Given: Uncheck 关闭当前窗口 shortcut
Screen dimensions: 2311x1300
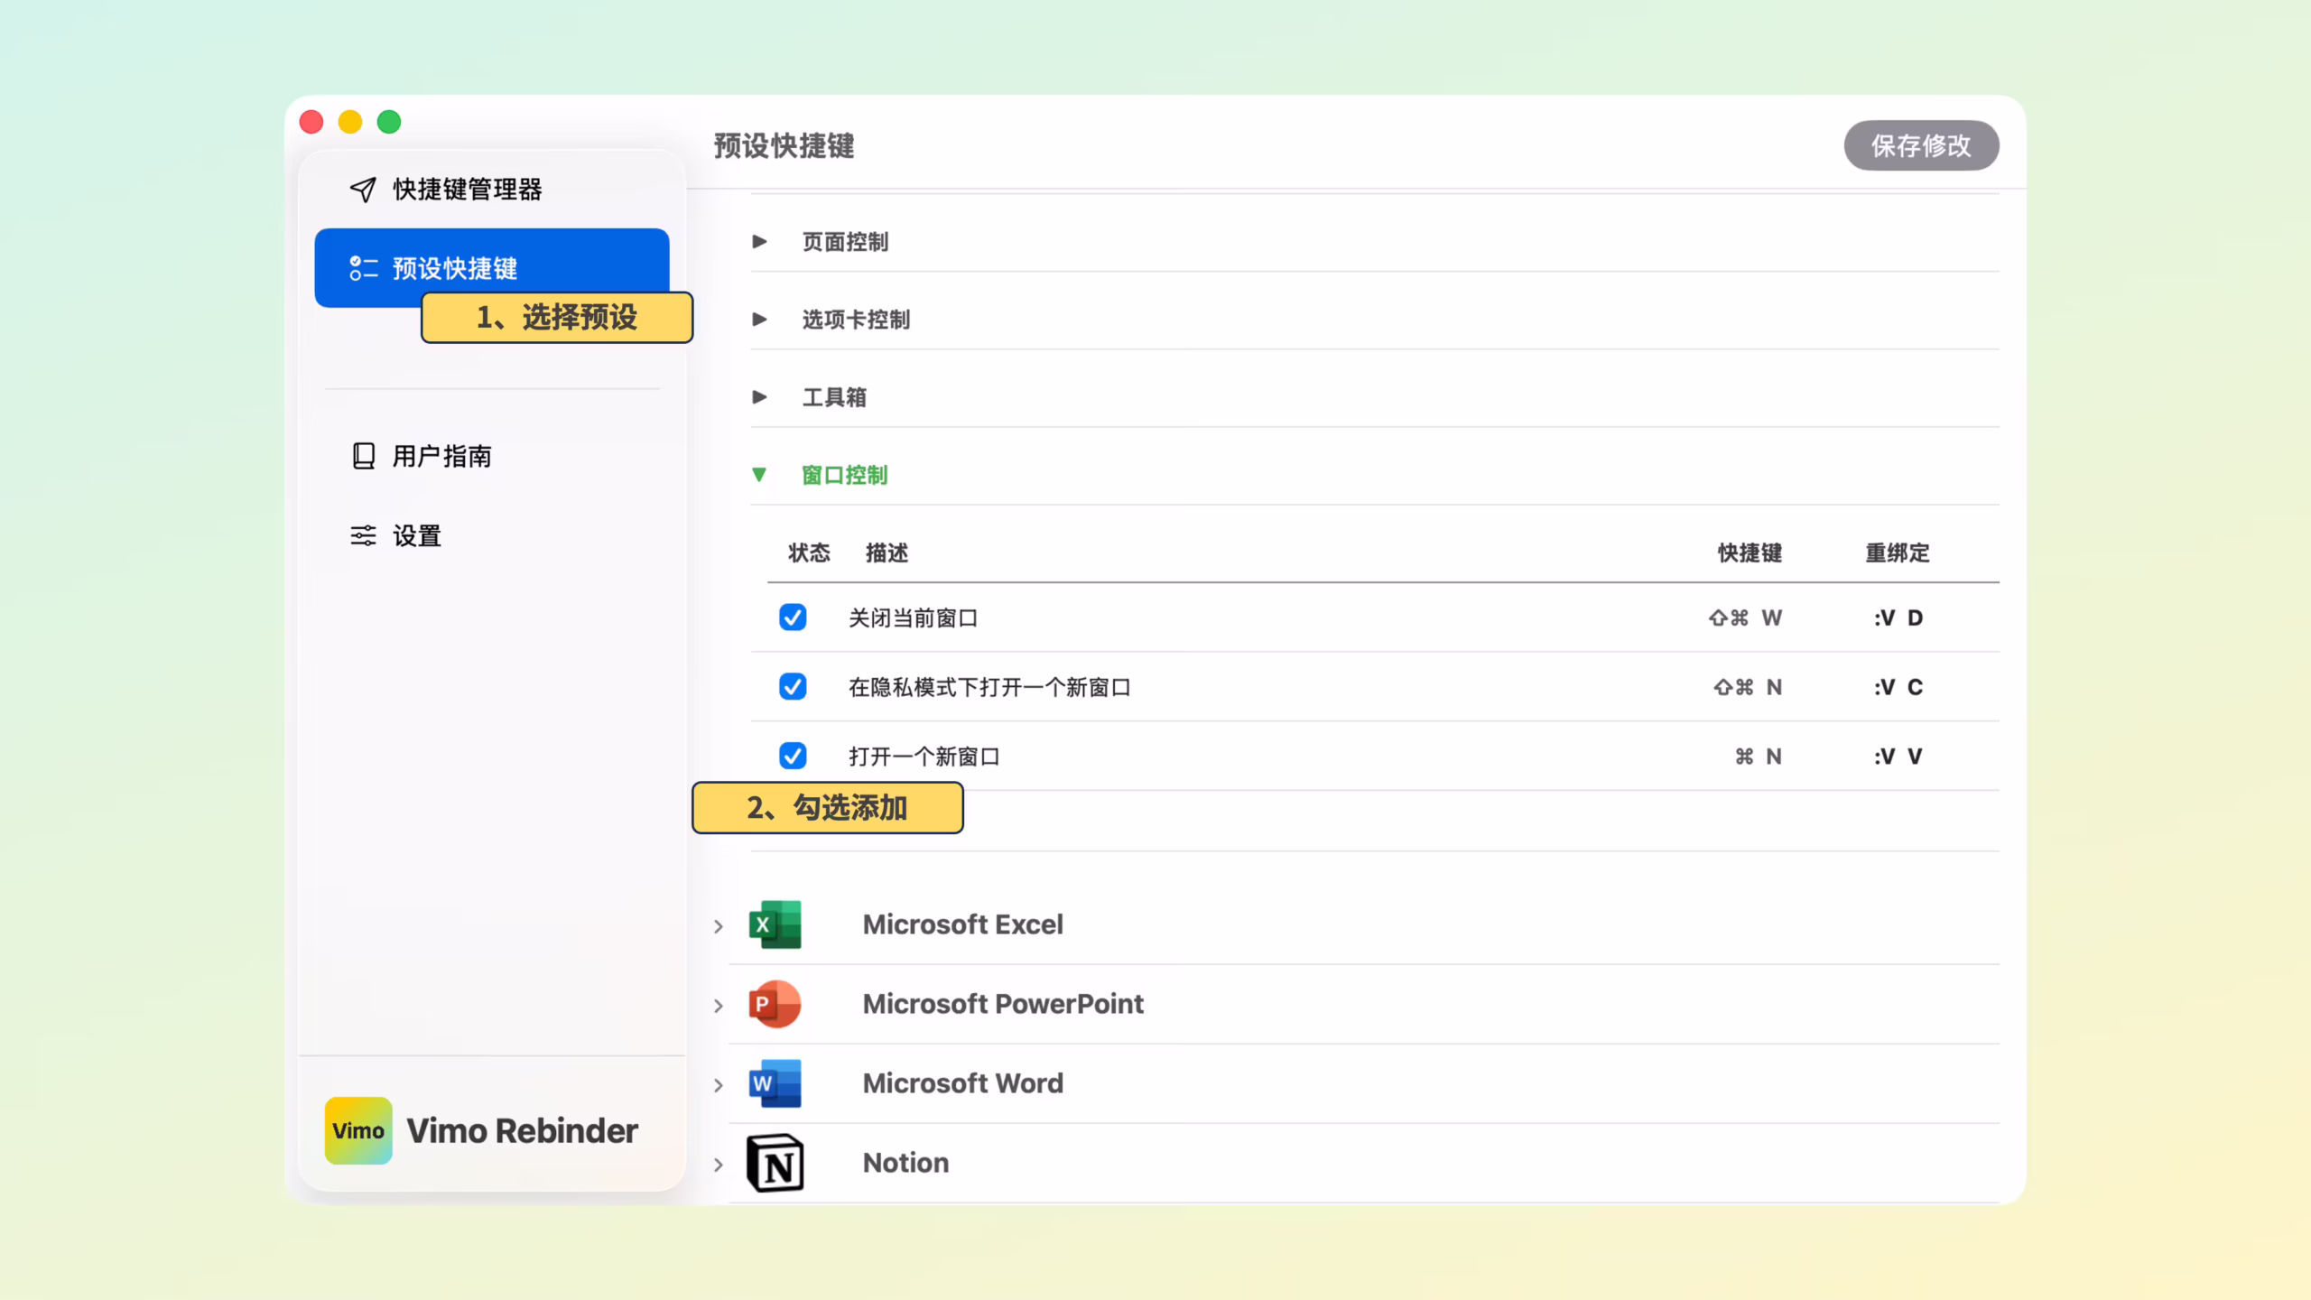Looking at the screenshot, I should (x=792, y=617).
